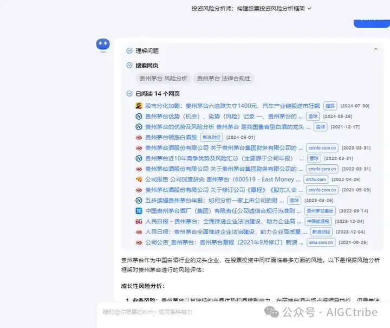Click the 雪球 badge dated 2021-12-17
390x328 pixels.
[x=320, y=127]
